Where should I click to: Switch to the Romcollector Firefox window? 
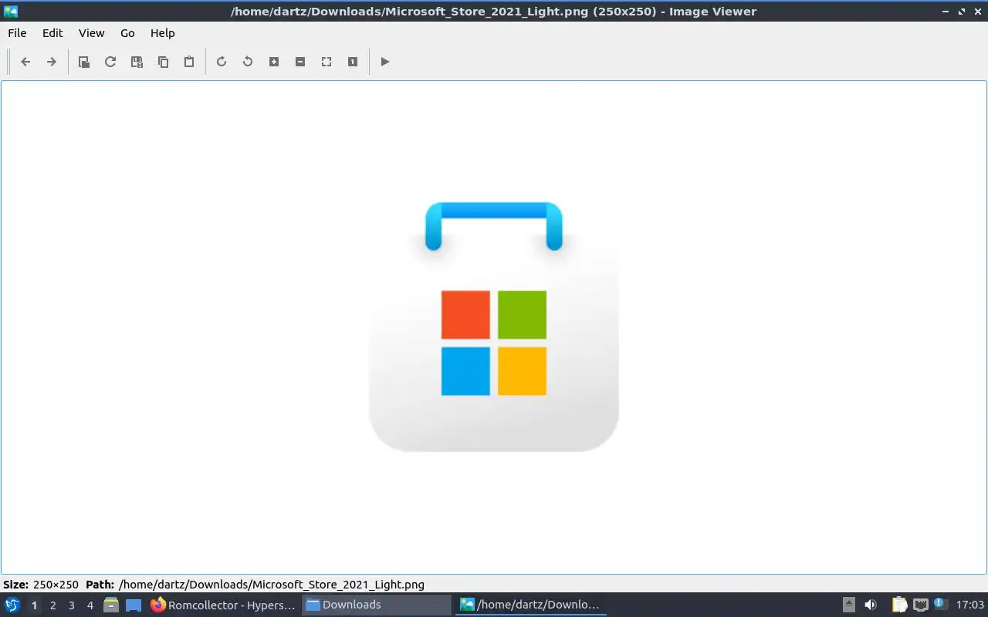(223, 605)
